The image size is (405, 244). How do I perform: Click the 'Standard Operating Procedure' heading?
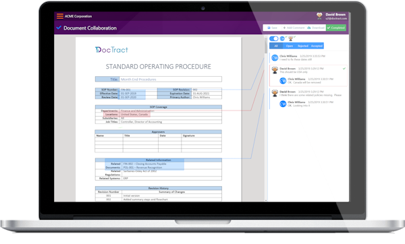[159, 67]
